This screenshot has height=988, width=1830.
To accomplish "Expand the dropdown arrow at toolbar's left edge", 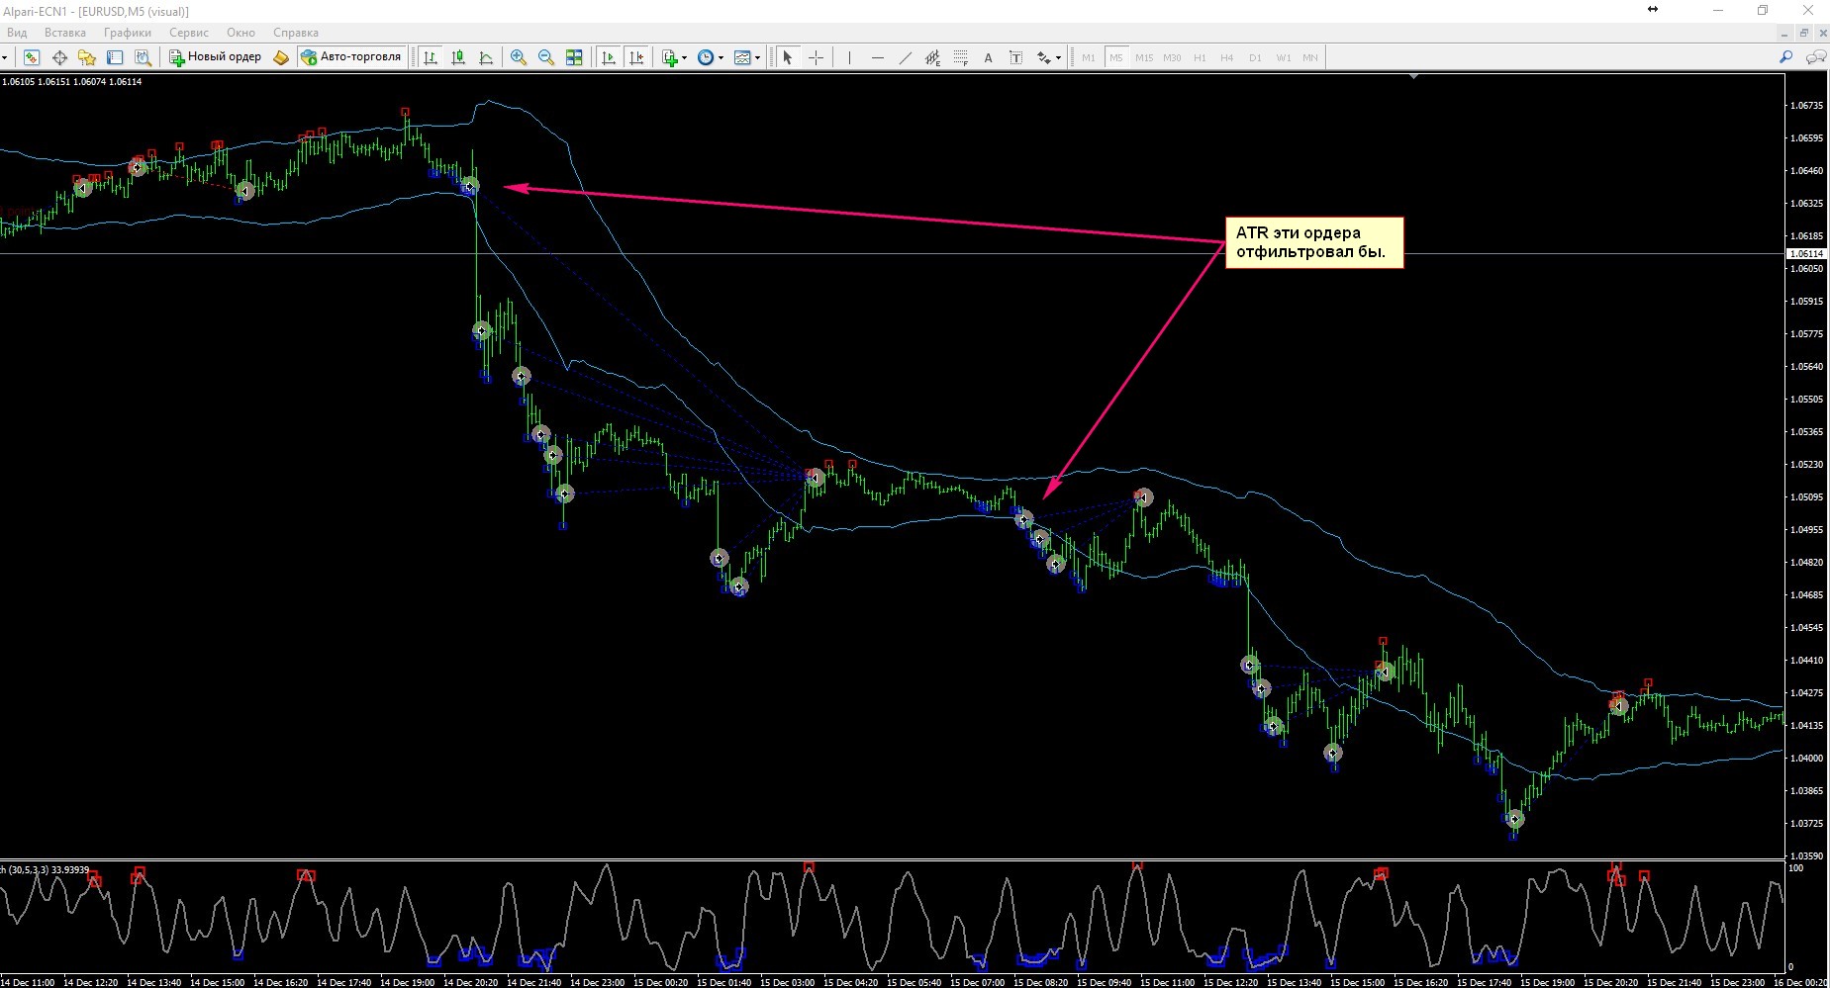I will (5, 57).
